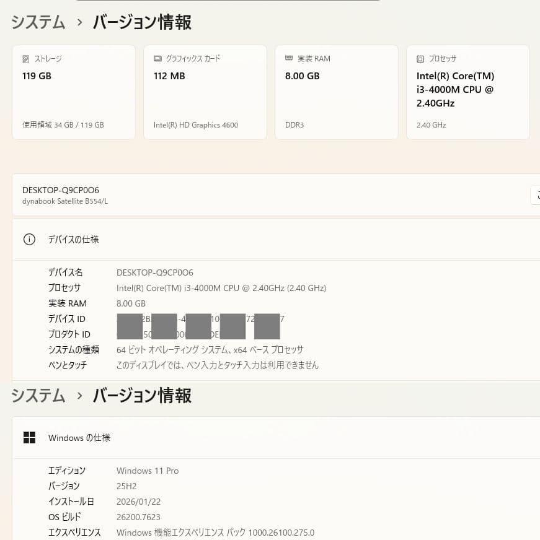Click the DDR3 memory type text
This screenshot has height=540, width=540.
click(x=294, y=125)
